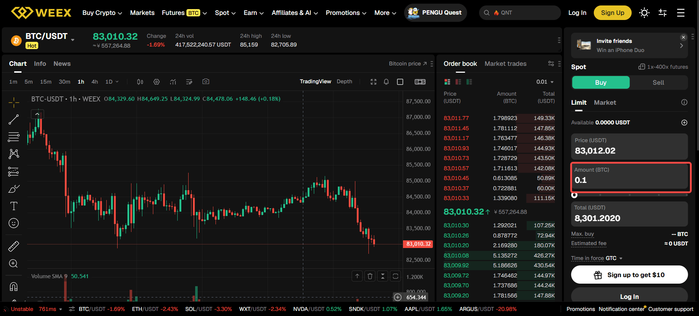Open the candlestick chart type picker

pyautogui.click(x=140, y=82)
